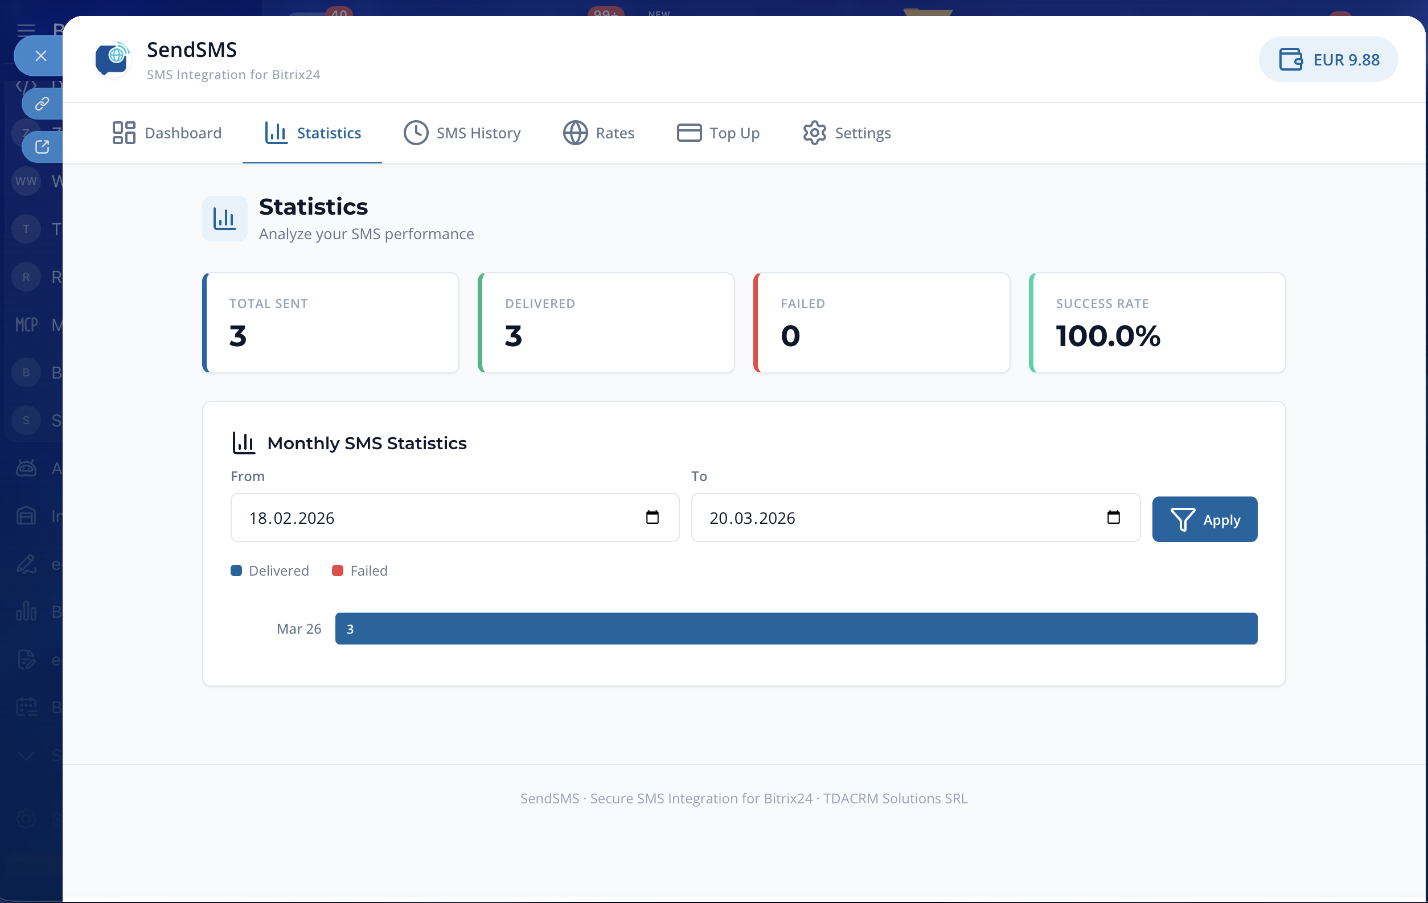
Task: Apply the date filter
Action: click(x=1204, y=519)
